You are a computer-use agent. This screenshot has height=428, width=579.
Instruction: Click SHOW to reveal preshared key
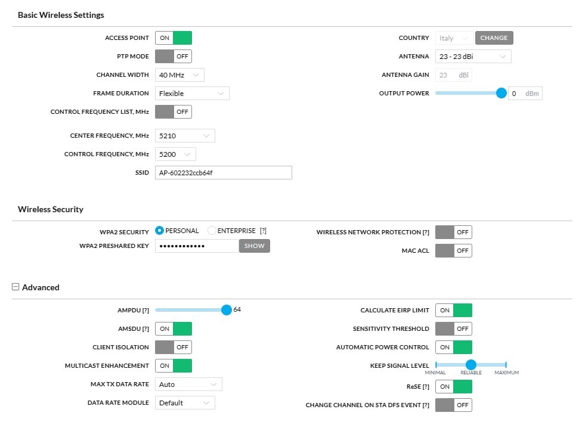(x=255, y=246)
